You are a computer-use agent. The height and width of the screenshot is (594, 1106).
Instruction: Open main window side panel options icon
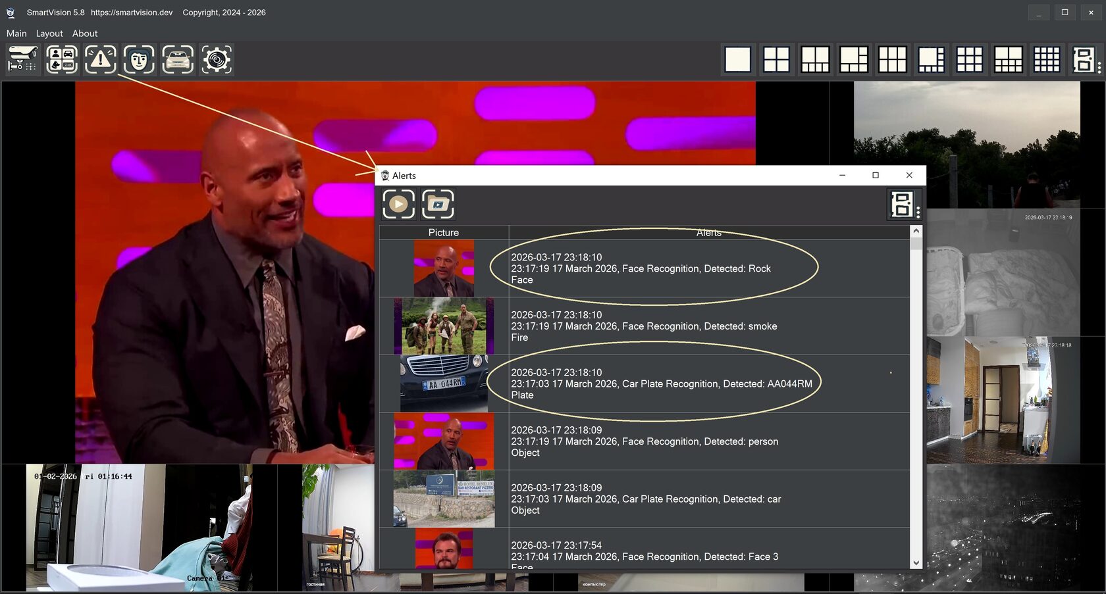[x=1086, y=59]
